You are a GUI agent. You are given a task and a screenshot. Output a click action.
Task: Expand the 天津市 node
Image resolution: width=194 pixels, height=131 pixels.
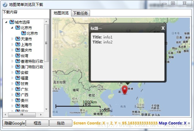coord(12,39)
